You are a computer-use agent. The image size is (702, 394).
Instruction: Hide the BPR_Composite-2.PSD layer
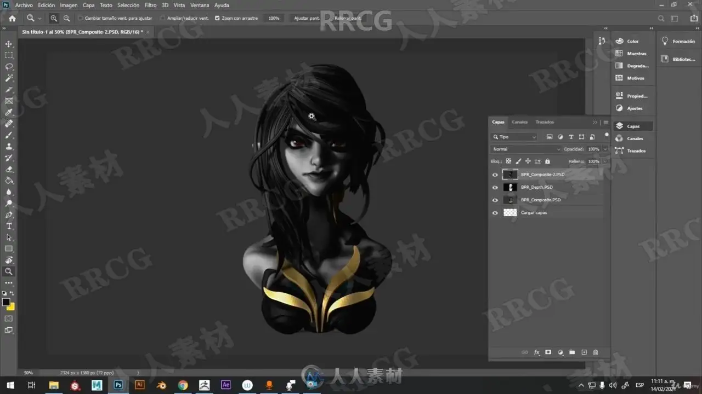coord(495,175)
